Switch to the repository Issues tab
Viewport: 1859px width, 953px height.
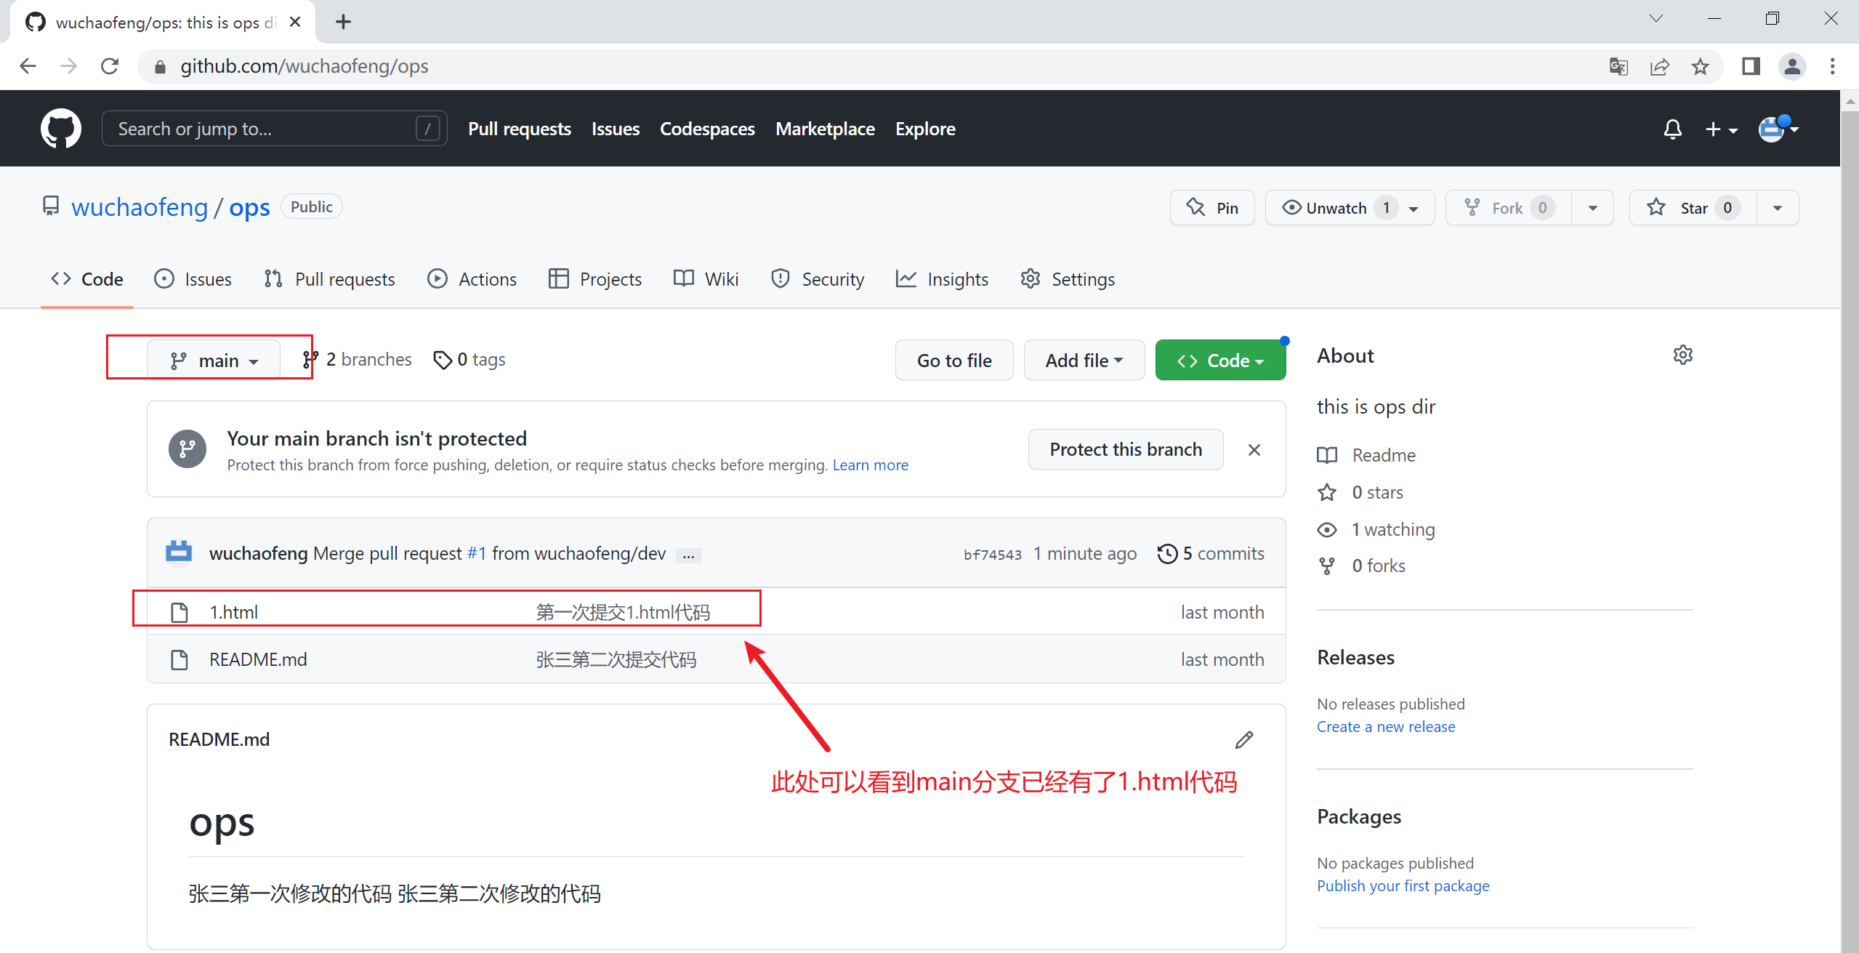coord(193,279)
